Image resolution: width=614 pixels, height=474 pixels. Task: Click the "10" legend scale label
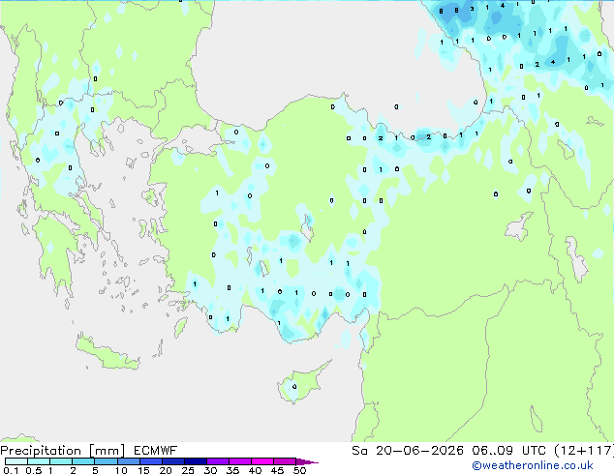coord(121,470)
